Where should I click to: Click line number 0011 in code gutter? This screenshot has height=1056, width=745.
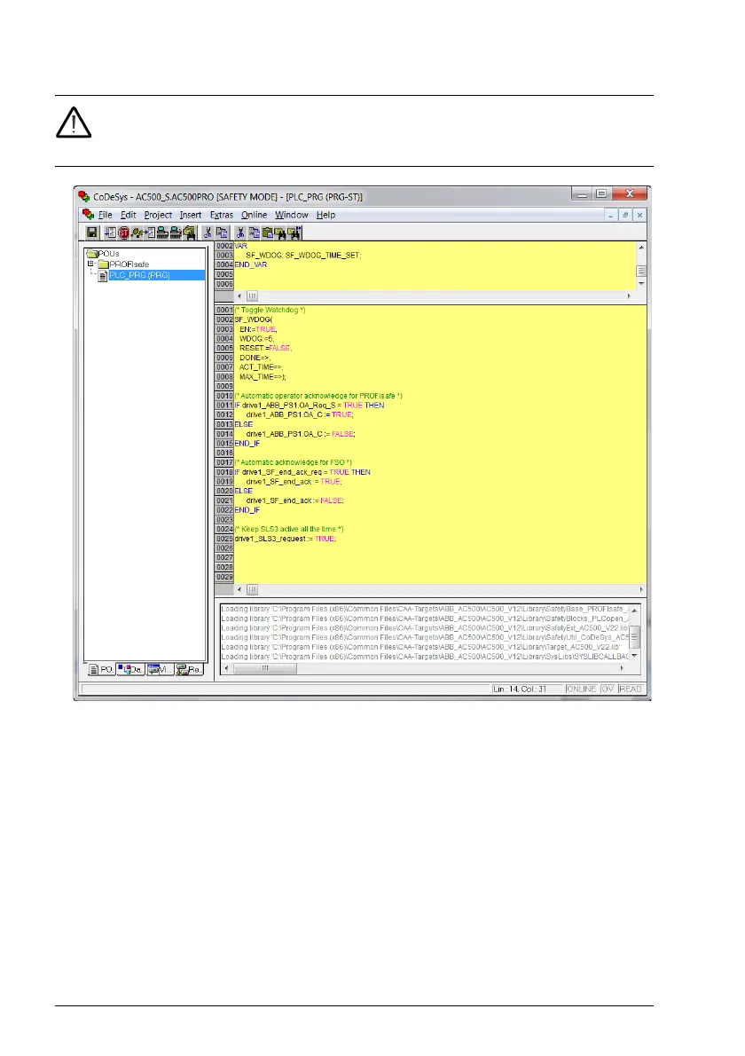[x=224, y=406]
